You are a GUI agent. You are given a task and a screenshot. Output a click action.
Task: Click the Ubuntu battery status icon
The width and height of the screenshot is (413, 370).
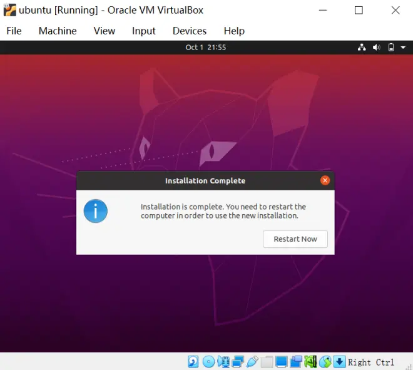coord(391,48)
